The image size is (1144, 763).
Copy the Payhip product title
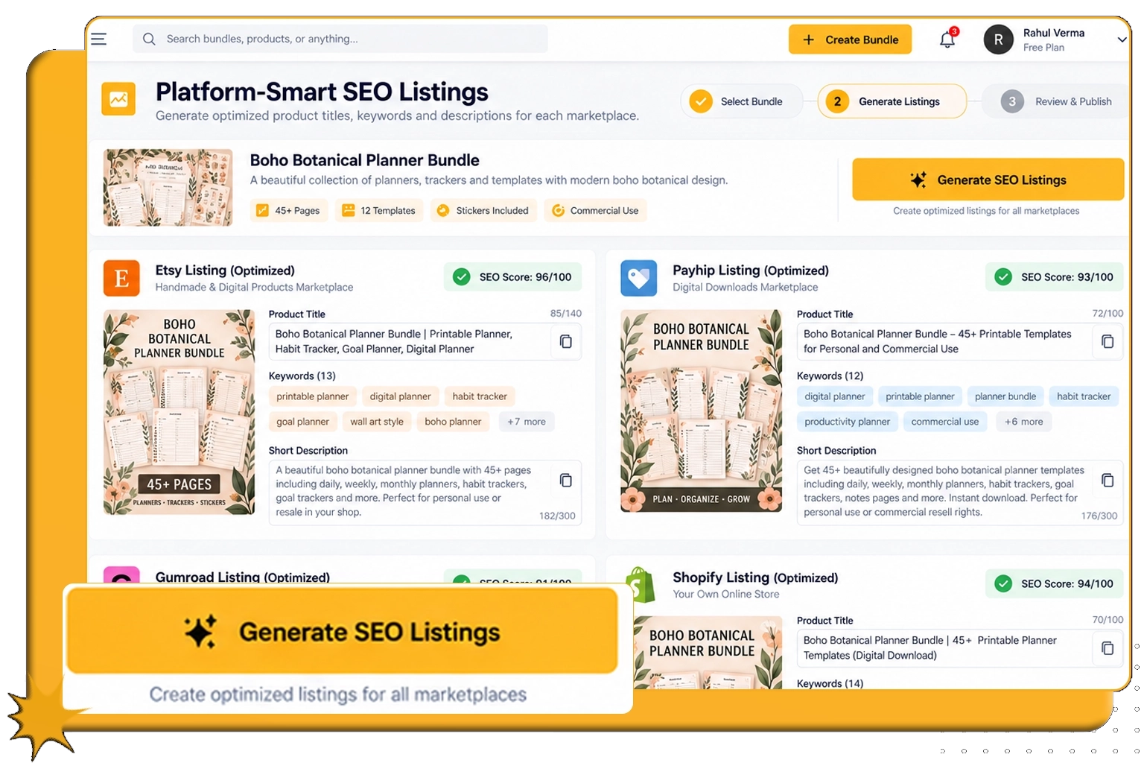click(x=1108, y=341)
